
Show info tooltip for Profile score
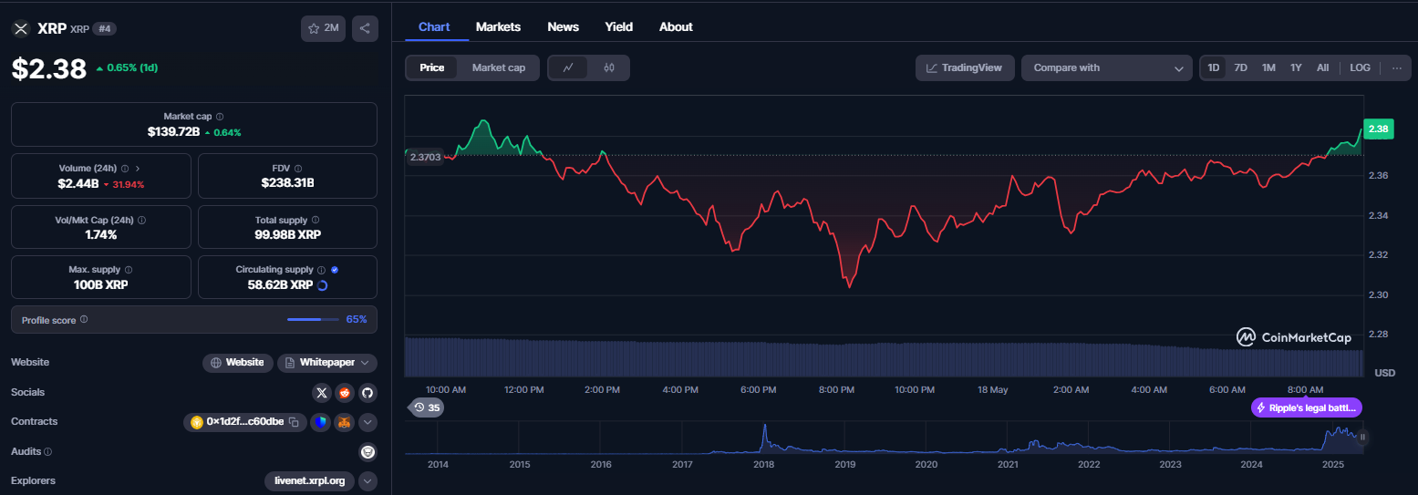point(84,319)
